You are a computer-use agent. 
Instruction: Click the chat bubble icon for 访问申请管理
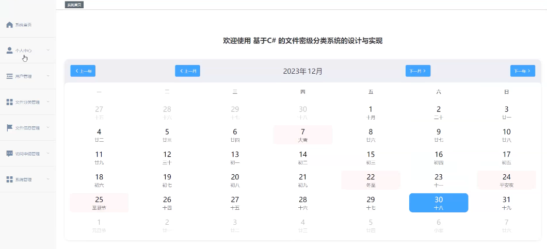click(10, 154)
